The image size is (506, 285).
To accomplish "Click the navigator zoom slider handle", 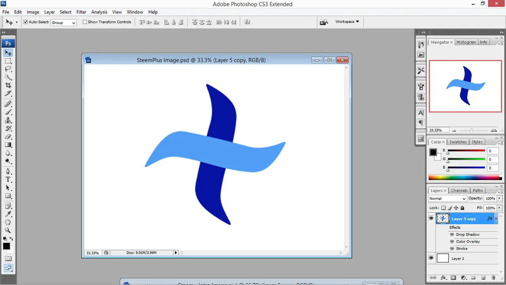I will [472, 130].
